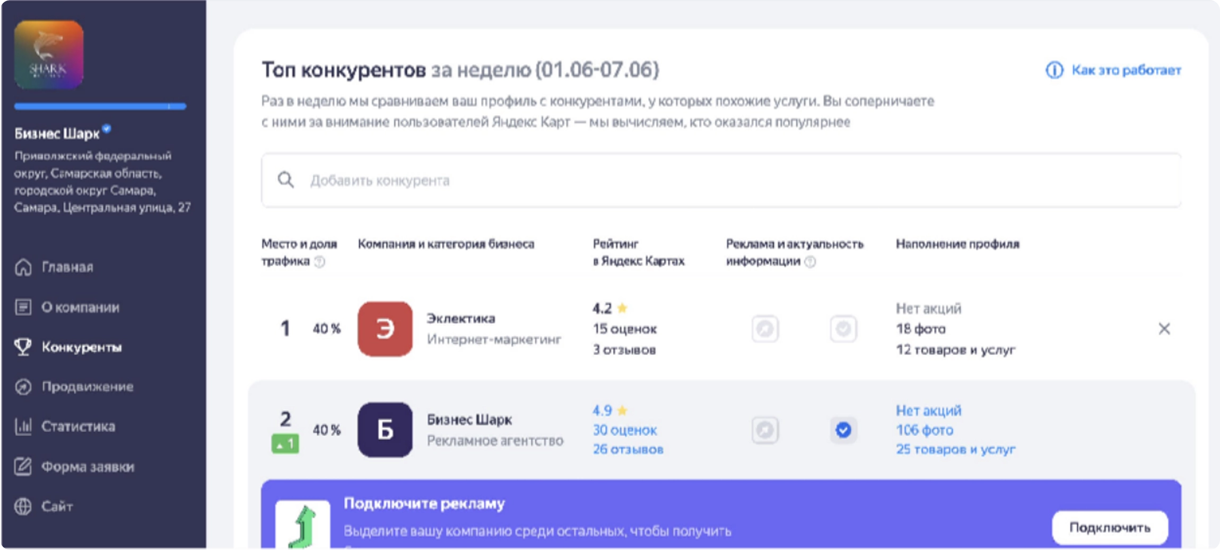Open the Главная section
1220x550 pixels.
67,267
